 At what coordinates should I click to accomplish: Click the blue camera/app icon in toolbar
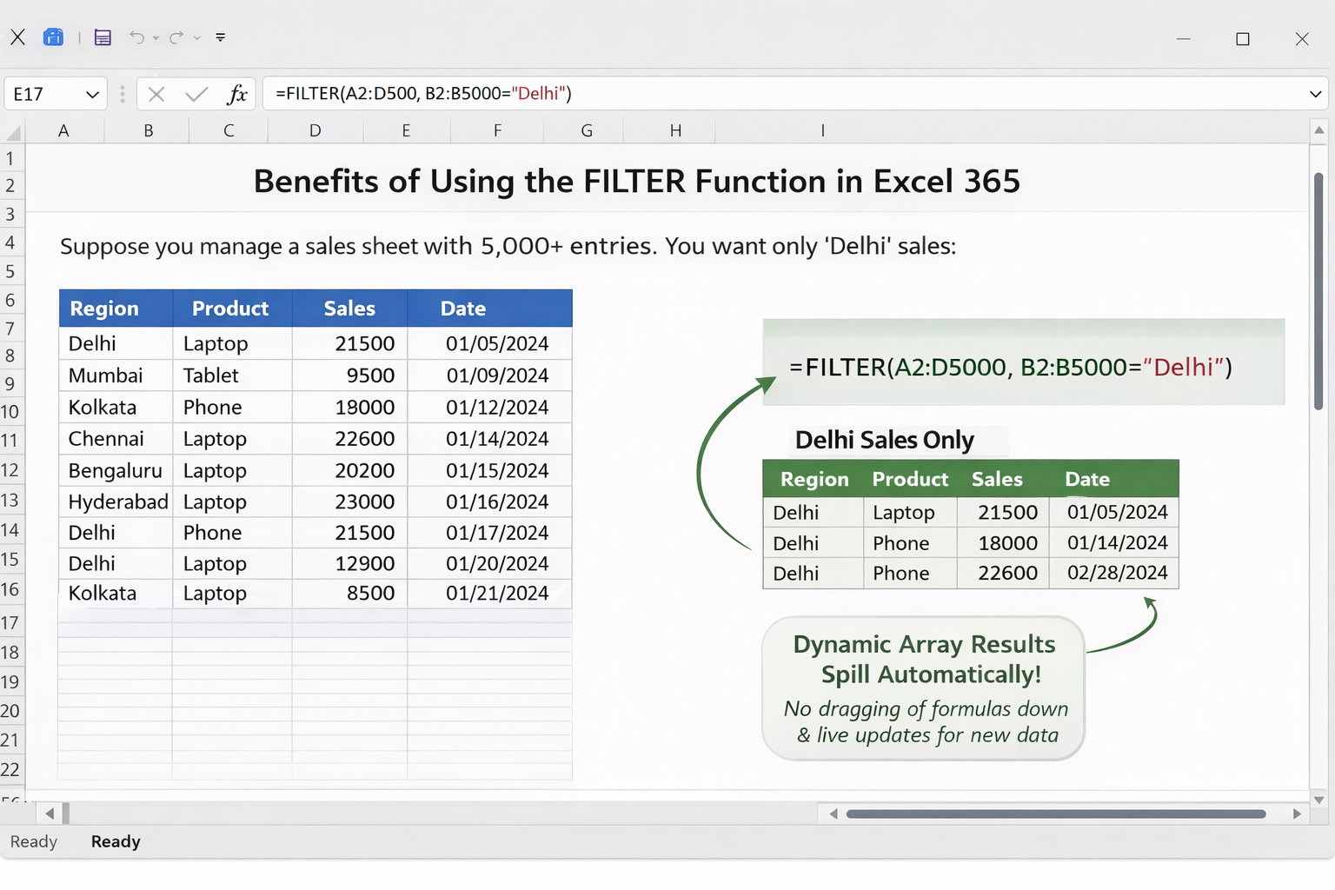point(53,37)
